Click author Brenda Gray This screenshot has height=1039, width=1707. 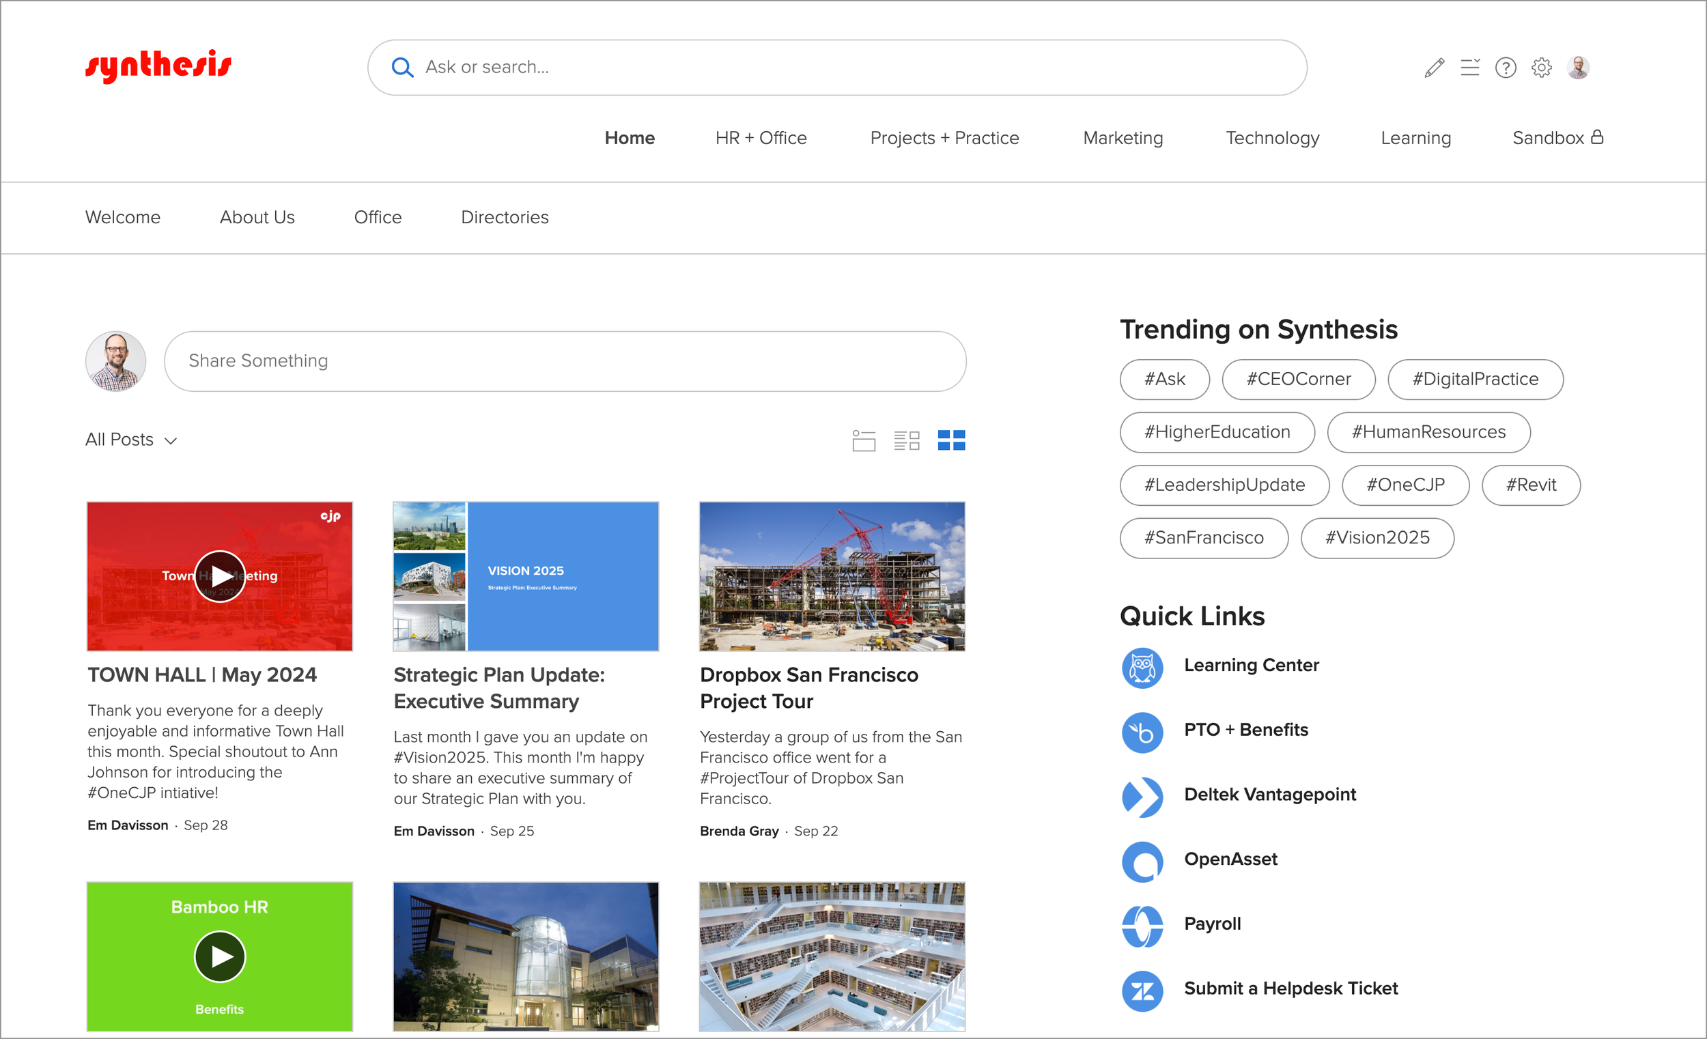point(739,831)
